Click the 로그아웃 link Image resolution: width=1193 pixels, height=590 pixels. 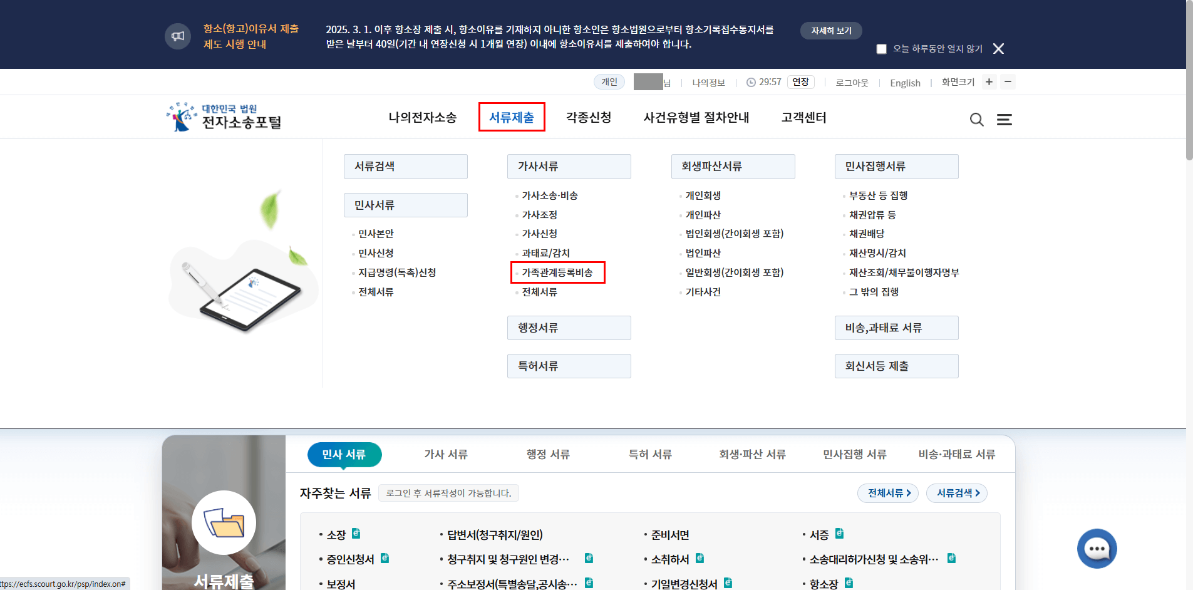click(851, 82)
